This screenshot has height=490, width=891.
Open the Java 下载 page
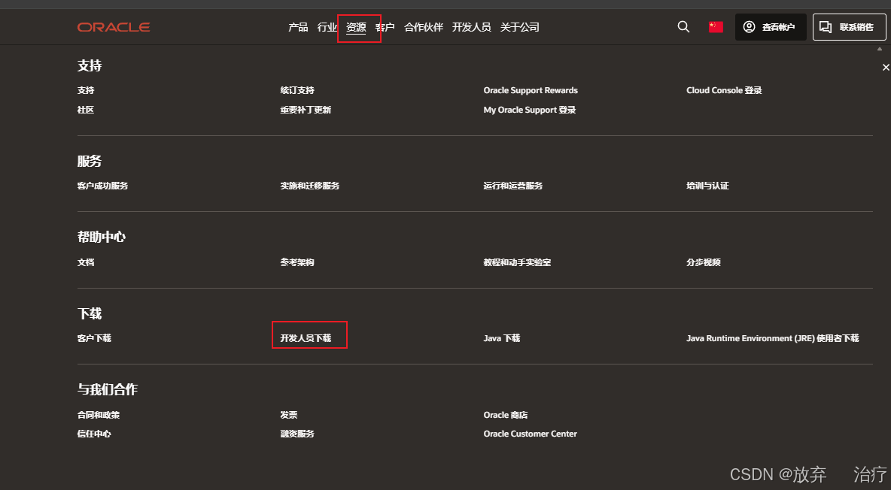(x=501, y=337)
